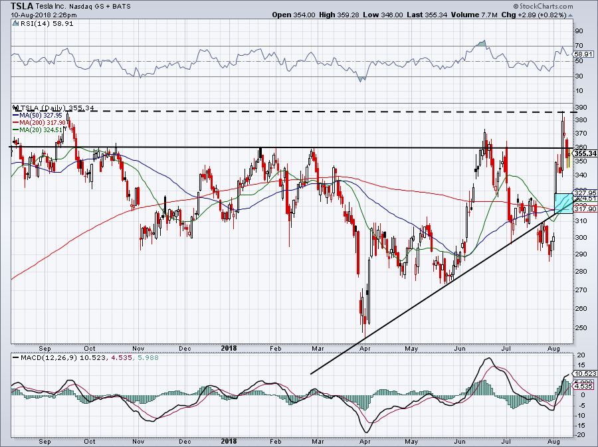Click the 58.91 tag on the RSI right axis

point(583,54)
